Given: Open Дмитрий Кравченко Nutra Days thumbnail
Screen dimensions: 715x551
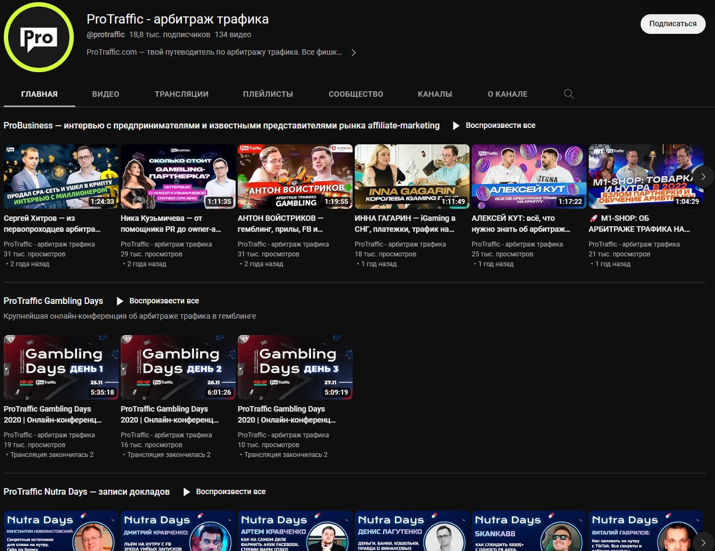Looking at the screenshot, I should [178, 531].
